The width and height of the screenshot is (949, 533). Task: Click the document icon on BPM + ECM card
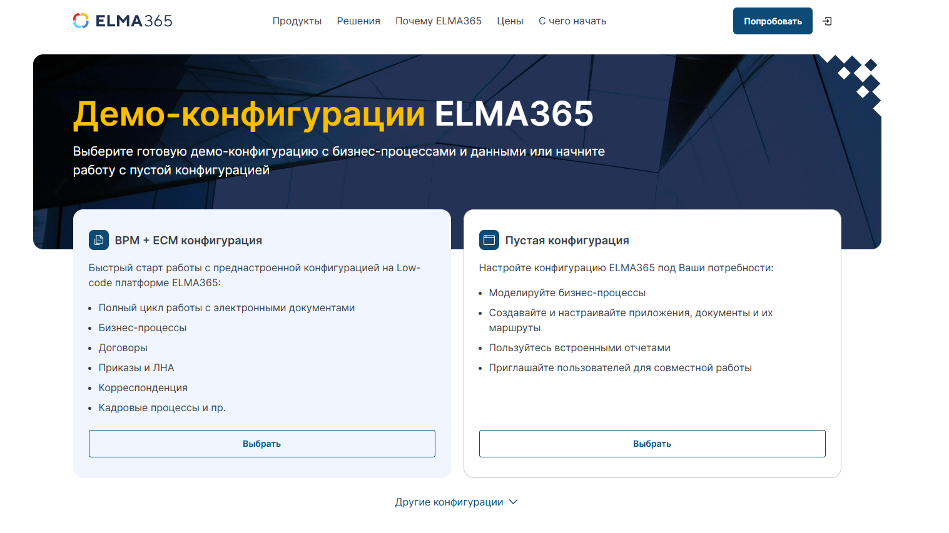(99, 239)
